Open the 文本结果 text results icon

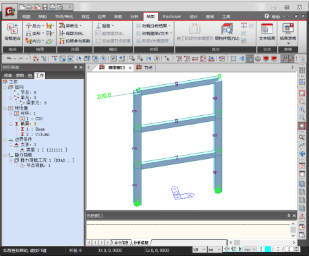[x=266, y=32]
